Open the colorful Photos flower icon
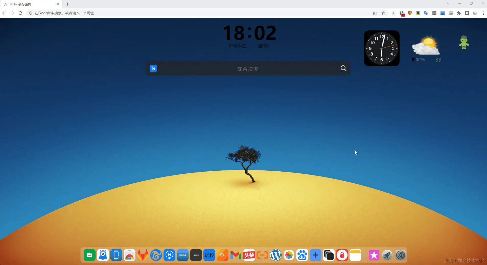This screenshot has width=487, height=265. click(x=289, y=255)
